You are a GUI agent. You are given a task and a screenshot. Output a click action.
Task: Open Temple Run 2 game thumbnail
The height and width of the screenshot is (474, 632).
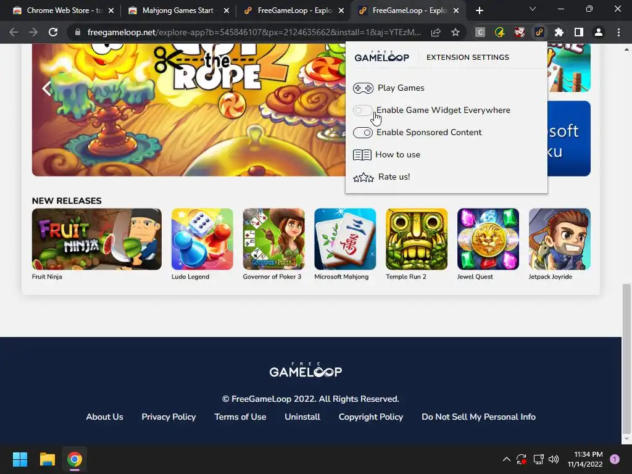click(x=417, y=239)
